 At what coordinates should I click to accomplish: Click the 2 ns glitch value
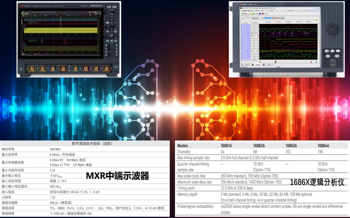[x=52, y=170]
